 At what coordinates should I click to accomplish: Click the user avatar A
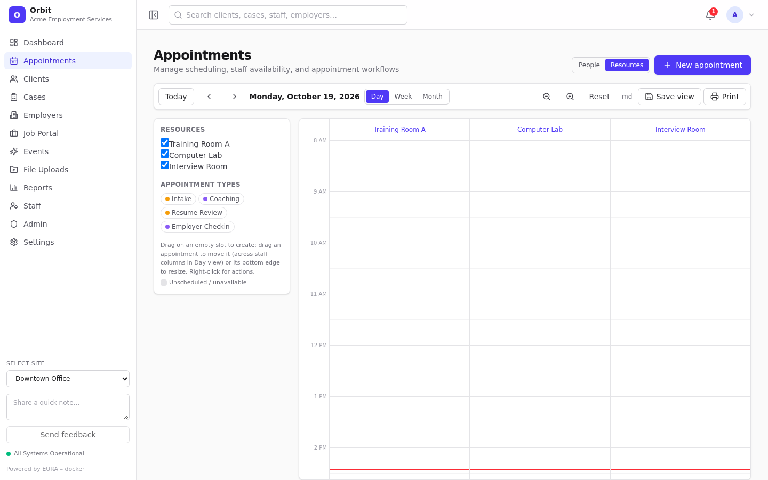[735, 15]
